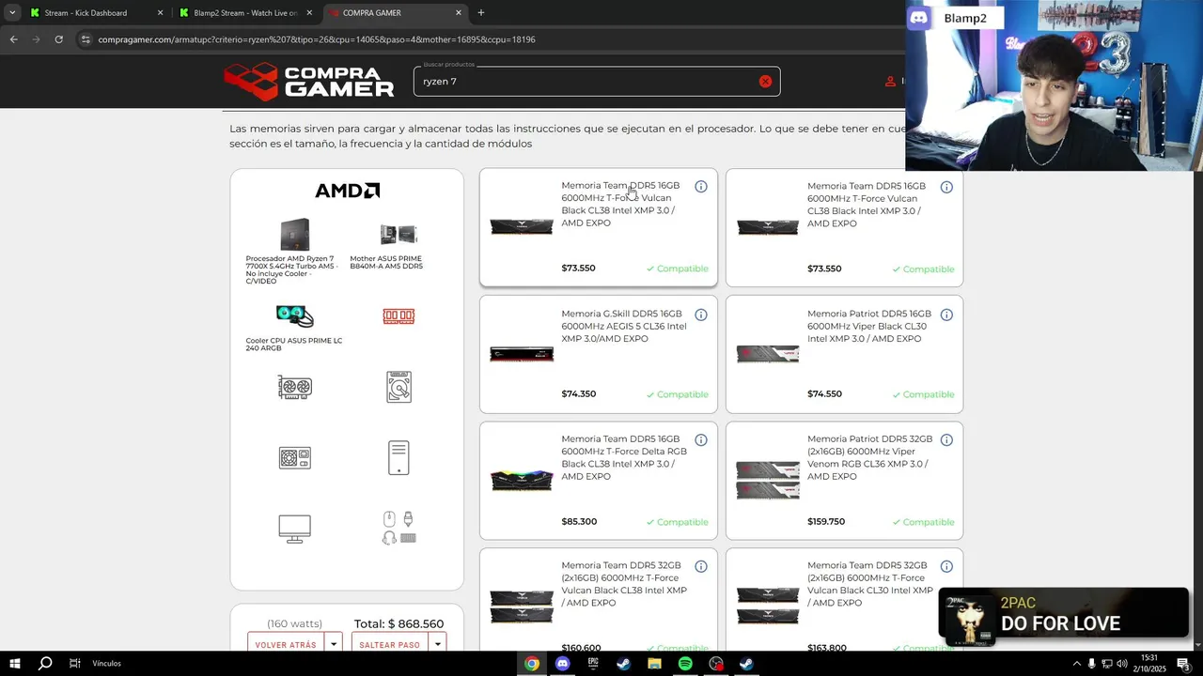Click the Patriot Viper Venom RGB memory image

(768, 480)
